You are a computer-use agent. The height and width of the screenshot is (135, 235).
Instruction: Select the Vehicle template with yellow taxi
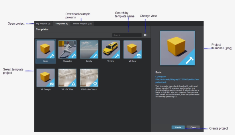[111, 49]
